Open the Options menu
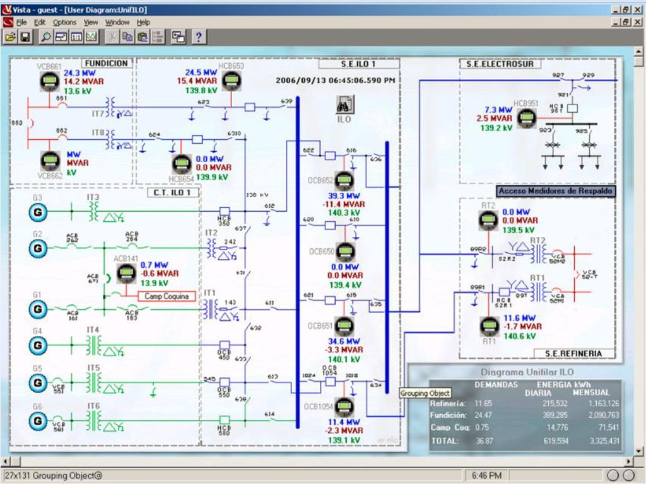This screenshot has width=646, height=484. click(x=65, y=22)
